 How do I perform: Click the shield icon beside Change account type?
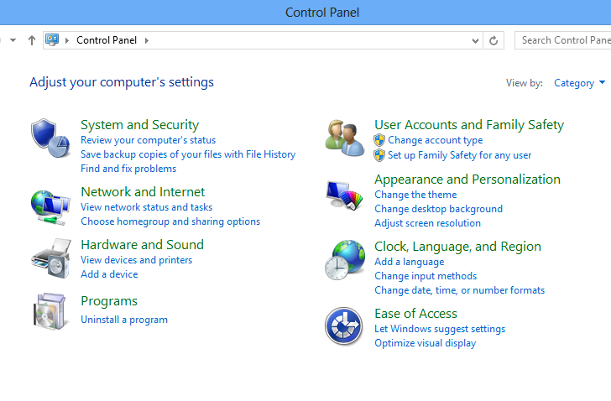tap(379, 140)
